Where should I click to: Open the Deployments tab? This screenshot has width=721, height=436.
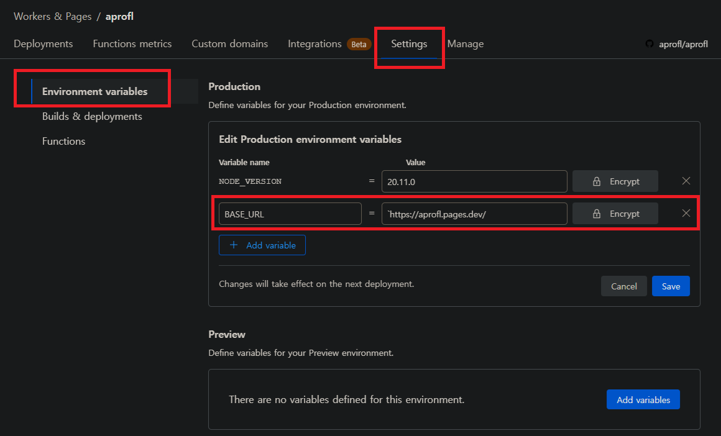click(x=43, y=43)
